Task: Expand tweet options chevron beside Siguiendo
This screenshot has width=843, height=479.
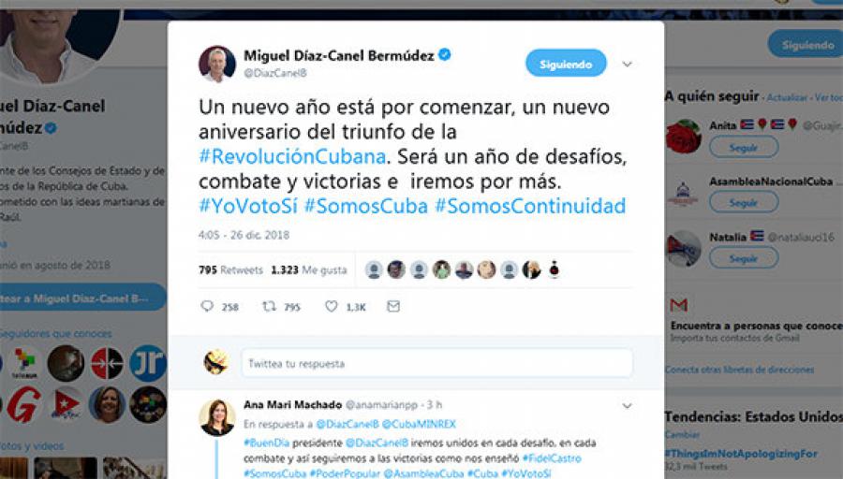Action: click(627, 64)
